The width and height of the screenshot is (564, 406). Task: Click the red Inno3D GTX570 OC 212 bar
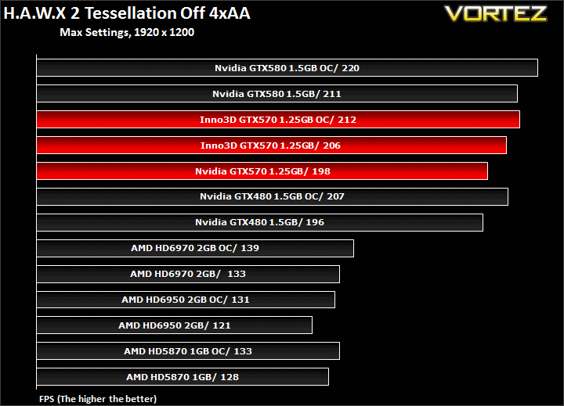click(278, 119)
